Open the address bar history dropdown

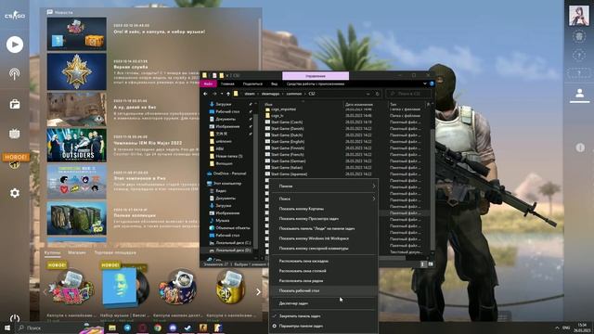click(x=368, y=94)
